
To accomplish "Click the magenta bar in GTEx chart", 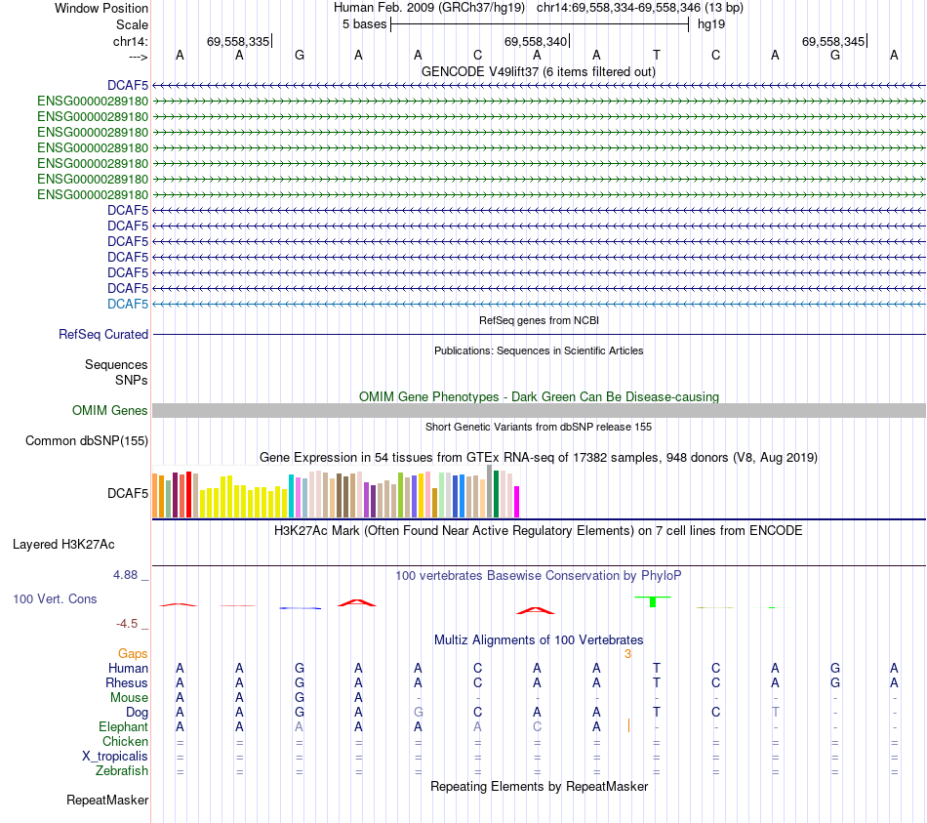I will pos(517,502).
